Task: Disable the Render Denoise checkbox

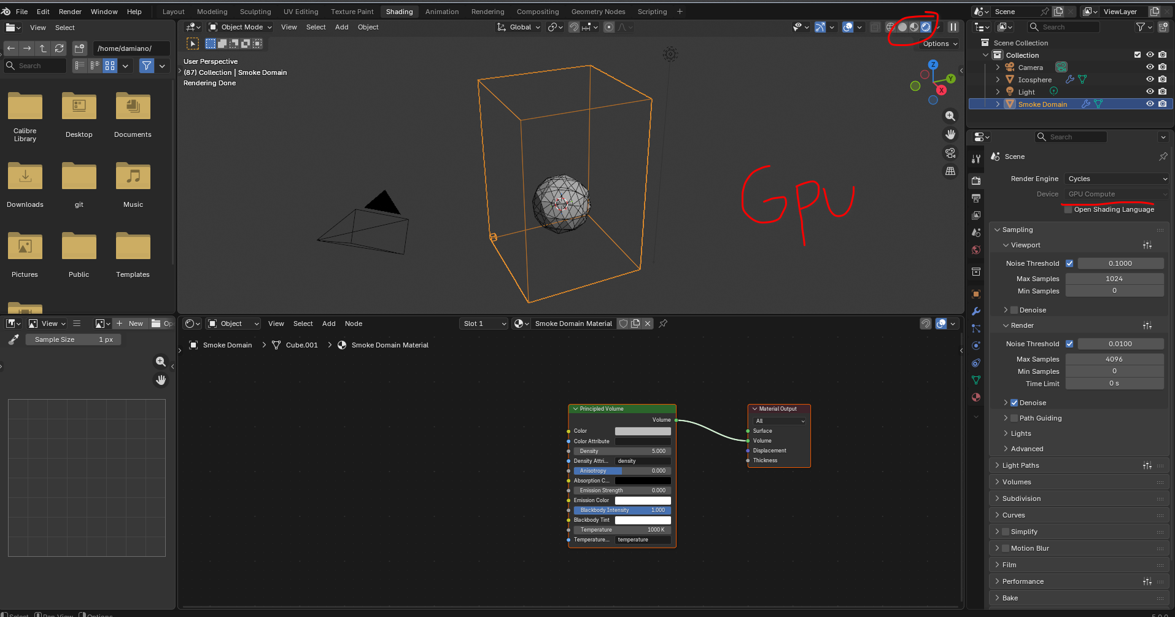Action: click(1014, 403)
